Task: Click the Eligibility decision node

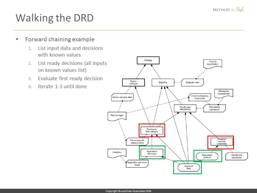Action: pyautogui.click(x=163, y=82)
